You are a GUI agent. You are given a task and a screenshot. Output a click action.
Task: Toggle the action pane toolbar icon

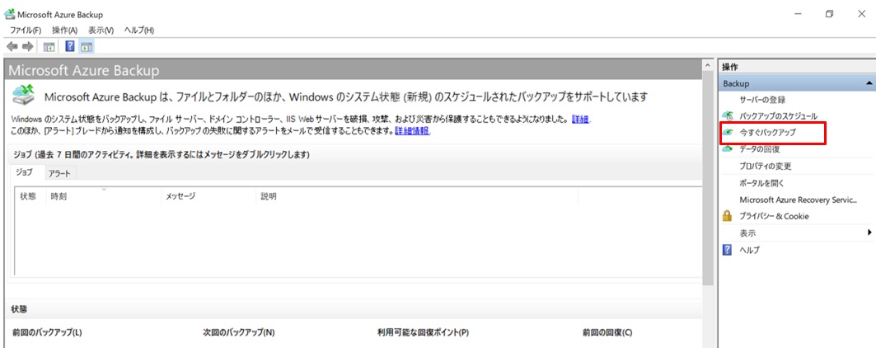pos(87,46)
